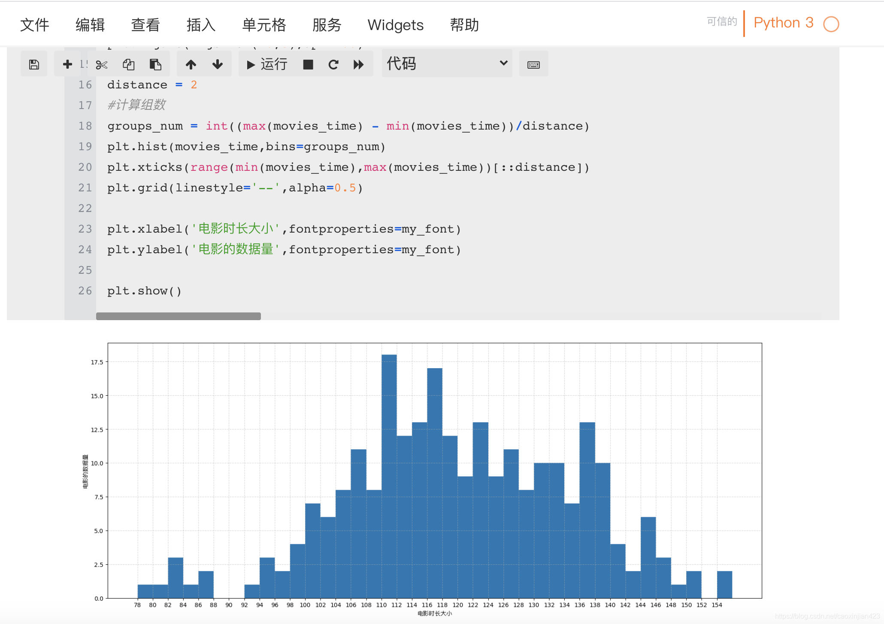
Task: Open the 单元格 menu
Action: (263, 25)
